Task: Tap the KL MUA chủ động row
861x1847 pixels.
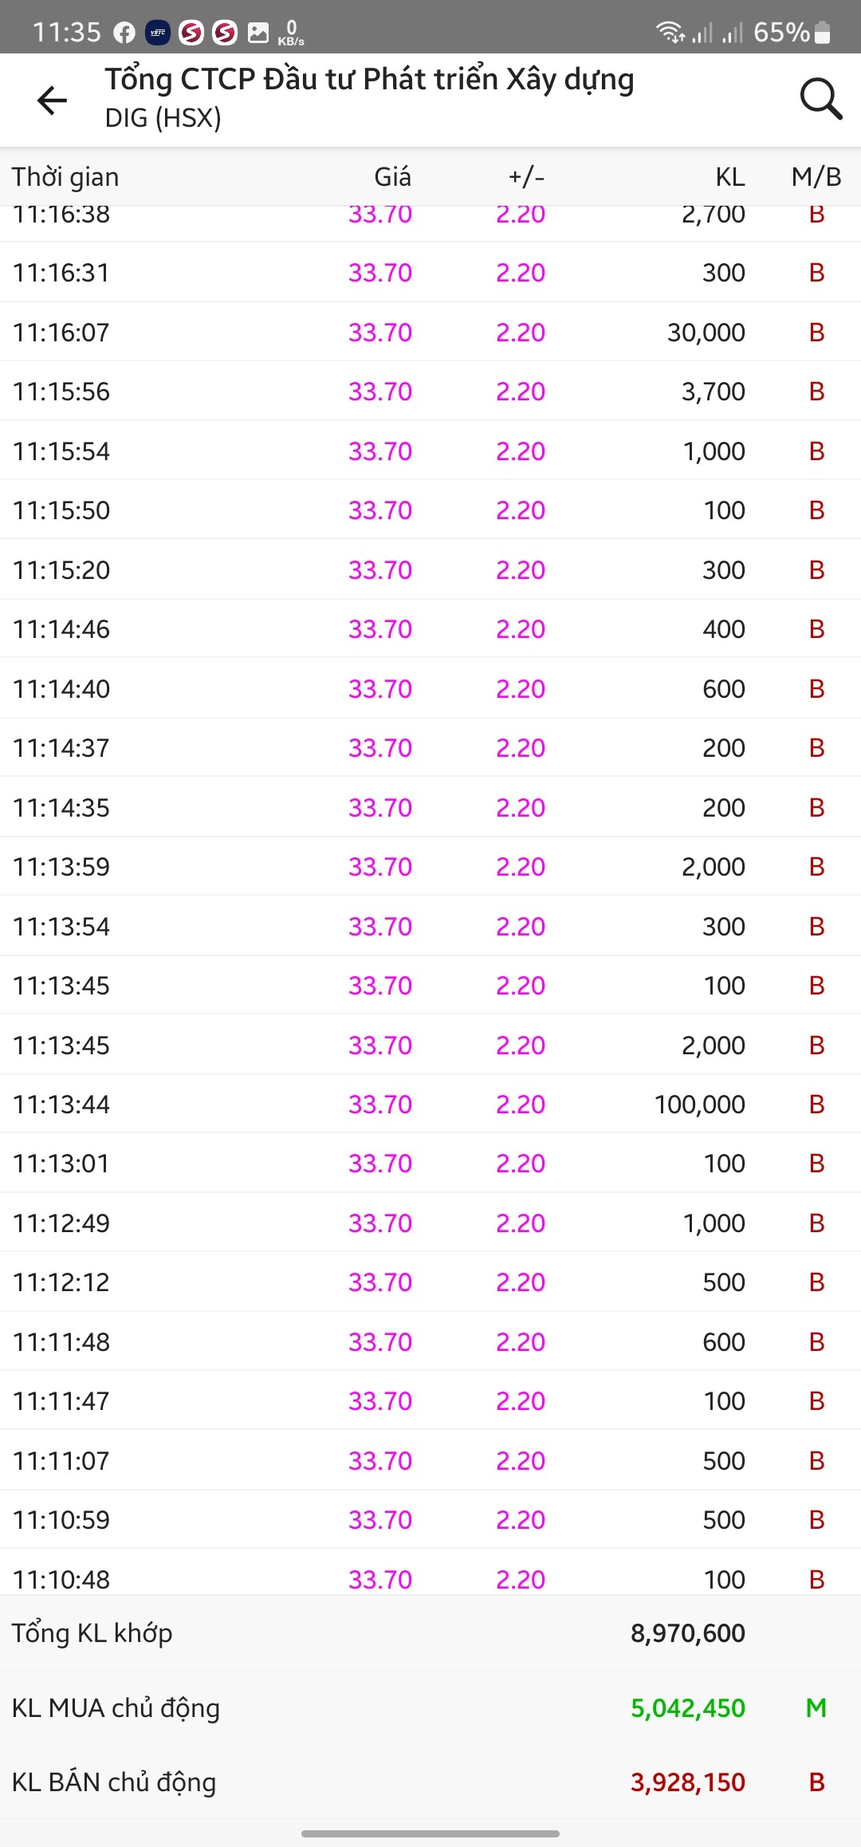Action: [x=431, y=1707]
